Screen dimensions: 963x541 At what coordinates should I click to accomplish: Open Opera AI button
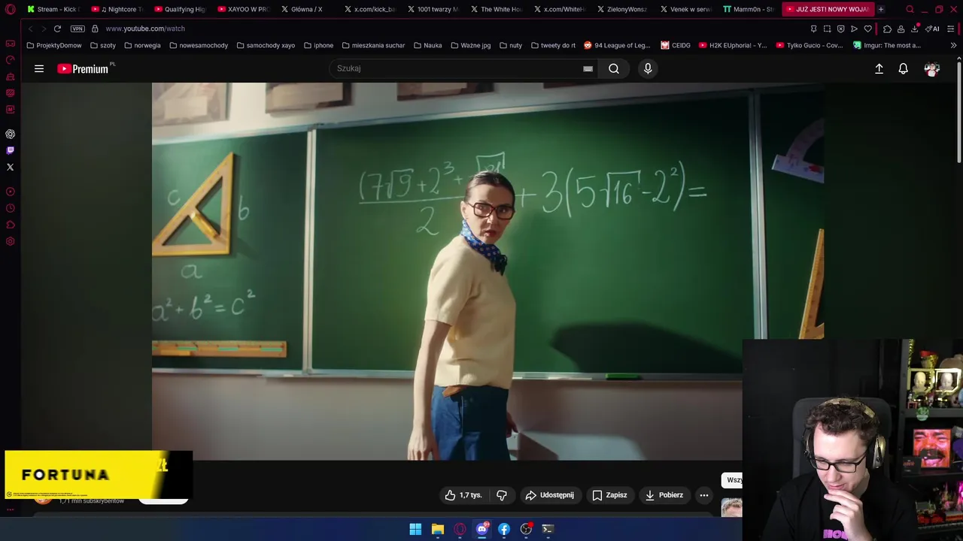[934, 29]
